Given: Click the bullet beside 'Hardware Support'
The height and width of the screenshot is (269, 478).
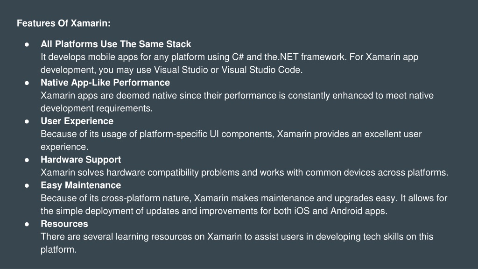Looking at the screenshot, I should click(x=27, y=160).
